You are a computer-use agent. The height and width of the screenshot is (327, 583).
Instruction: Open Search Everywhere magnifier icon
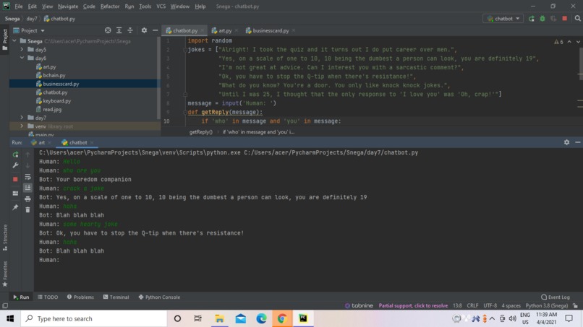577,19
